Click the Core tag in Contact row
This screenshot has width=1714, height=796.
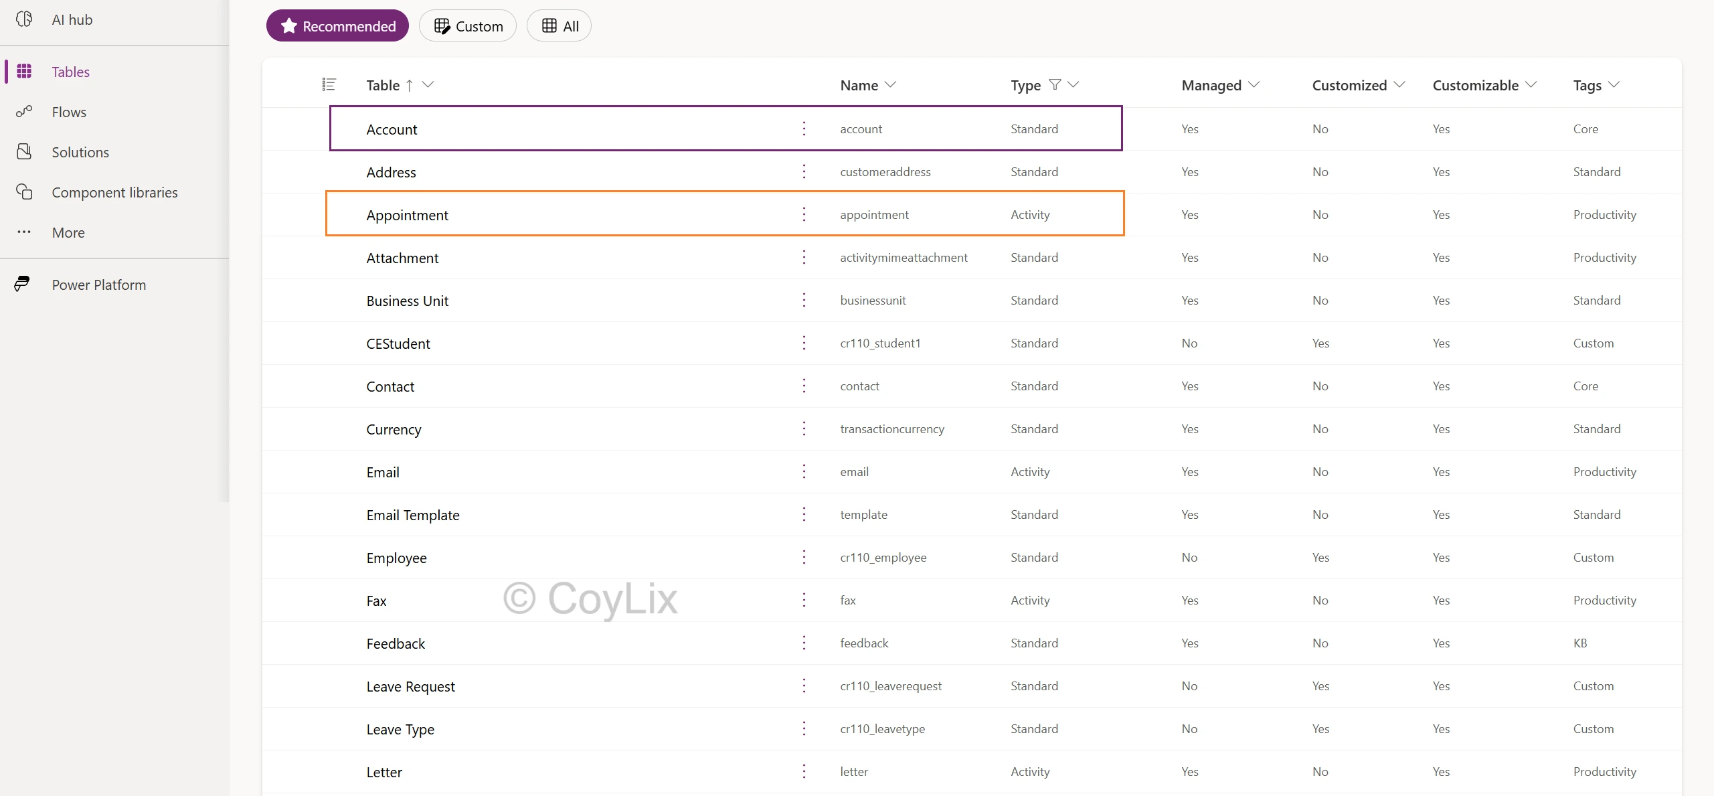click(1586, 386)
